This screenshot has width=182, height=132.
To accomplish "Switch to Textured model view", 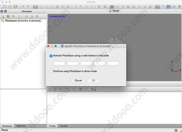I will click(x=145, y=7).
